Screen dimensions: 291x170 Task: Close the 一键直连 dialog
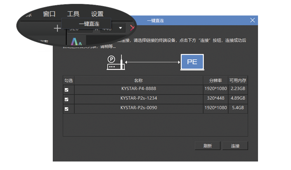click(253, 20)
